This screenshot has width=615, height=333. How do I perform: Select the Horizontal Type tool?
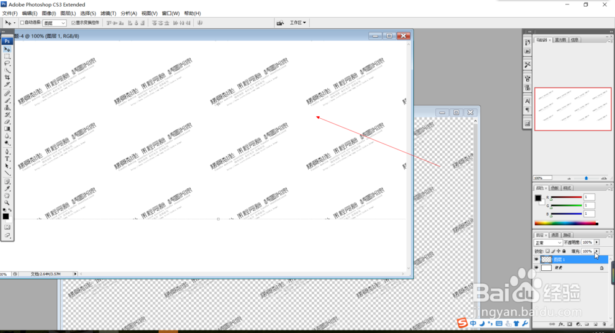7,159
